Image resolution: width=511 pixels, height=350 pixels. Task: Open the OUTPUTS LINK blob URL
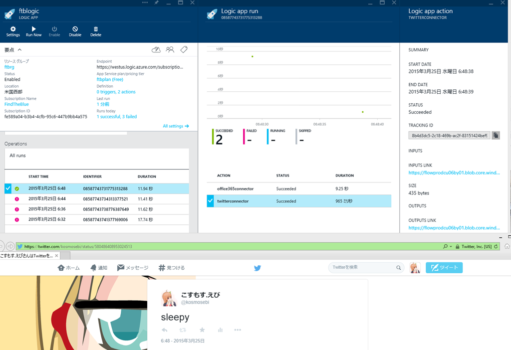click(454, 227)
